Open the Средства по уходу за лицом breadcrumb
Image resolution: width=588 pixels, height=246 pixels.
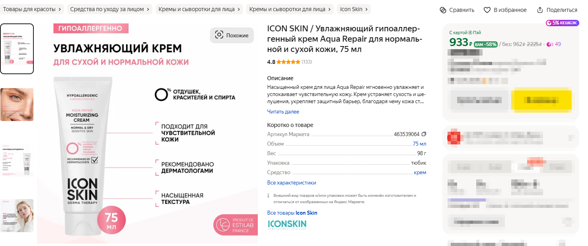(x=110, y=9)
